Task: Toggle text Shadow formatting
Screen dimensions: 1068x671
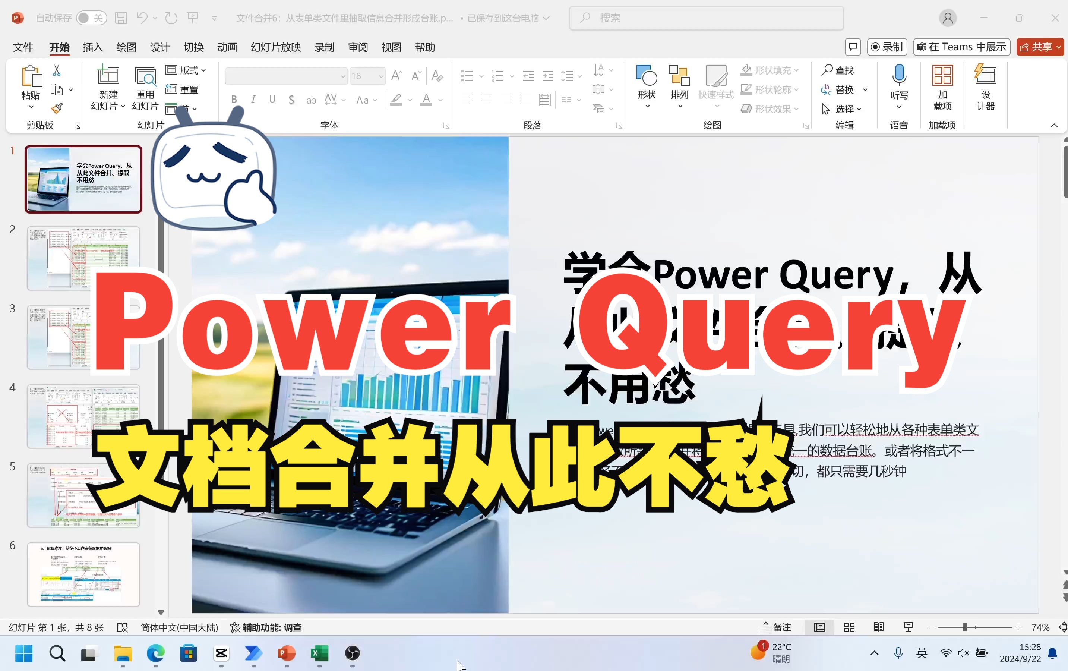Action: [291, 100]
